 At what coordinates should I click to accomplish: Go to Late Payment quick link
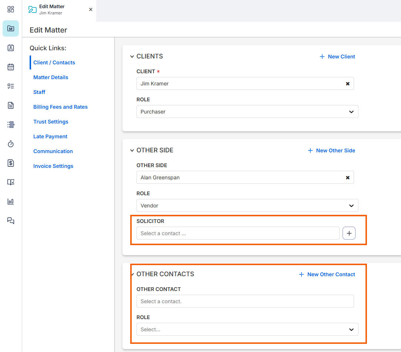50,136
